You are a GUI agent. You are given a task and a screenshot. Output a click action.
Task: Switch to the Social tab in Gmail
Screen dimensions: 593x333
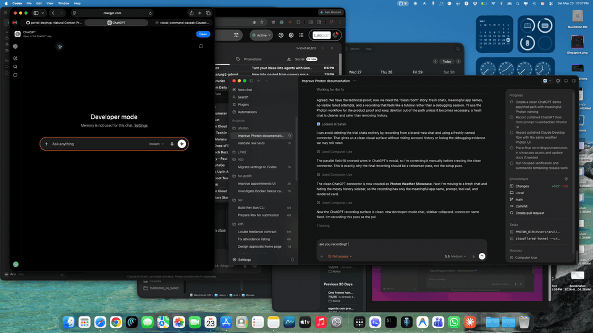301,59
